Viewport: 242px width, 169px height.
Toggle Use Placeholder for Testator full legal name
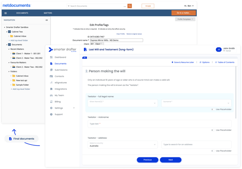coord(213,109)
